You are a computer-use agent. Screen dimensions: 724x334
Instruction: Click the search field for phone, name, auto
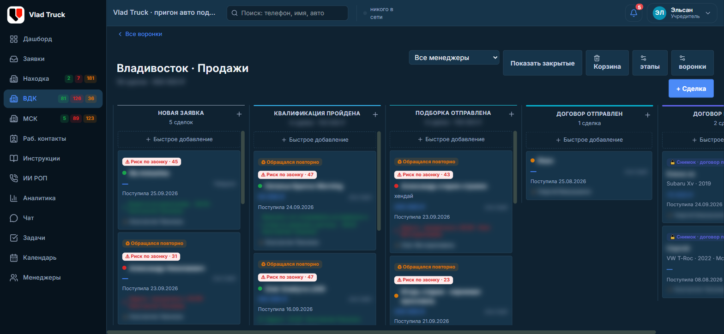(287, 13)
